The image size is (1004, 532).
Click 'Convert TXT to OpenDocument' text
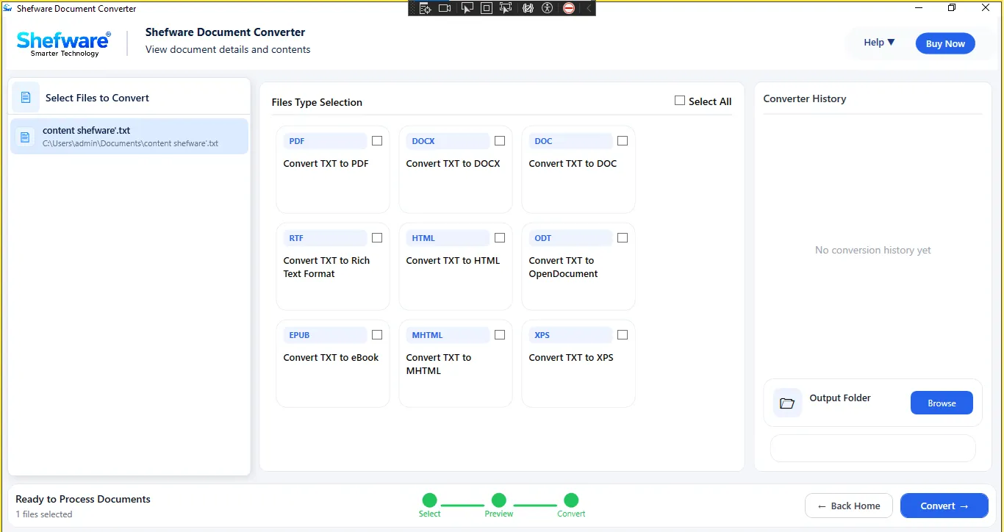click(563, 267)
